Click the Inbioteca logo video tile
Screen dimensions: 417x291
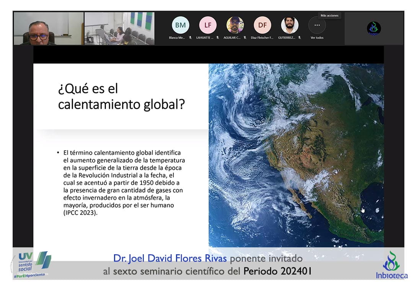[x=374, y=28]
